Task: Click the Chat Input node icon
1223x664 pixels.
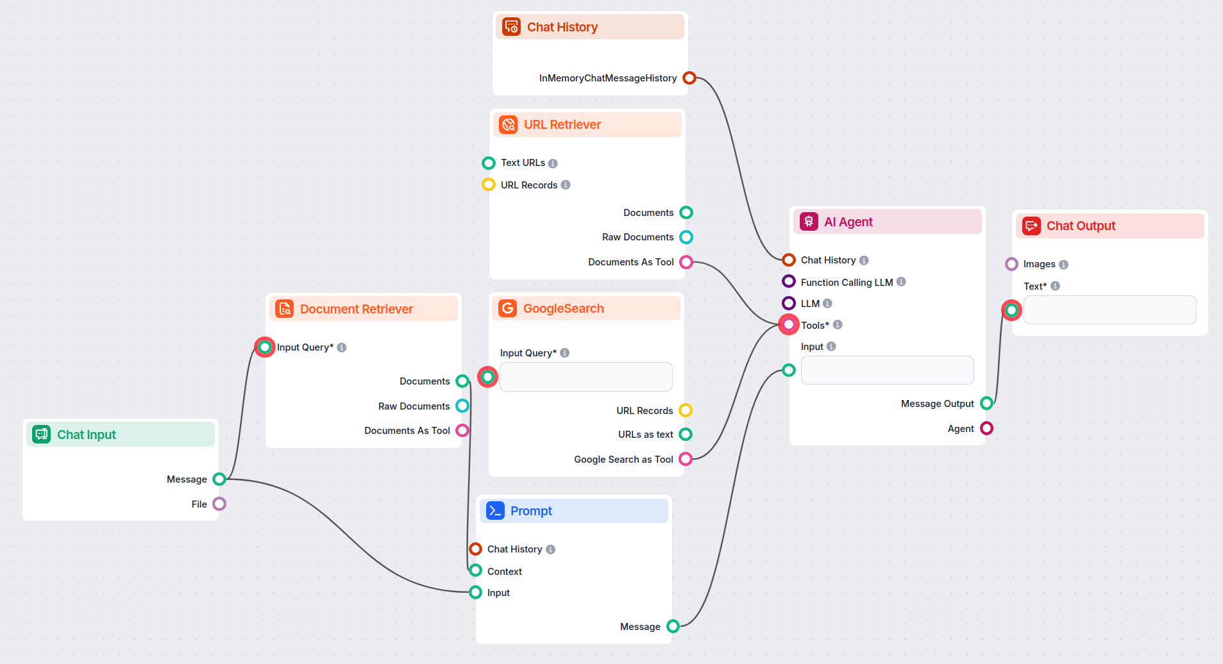Action: pyautogui.click(x=42, y=435)
